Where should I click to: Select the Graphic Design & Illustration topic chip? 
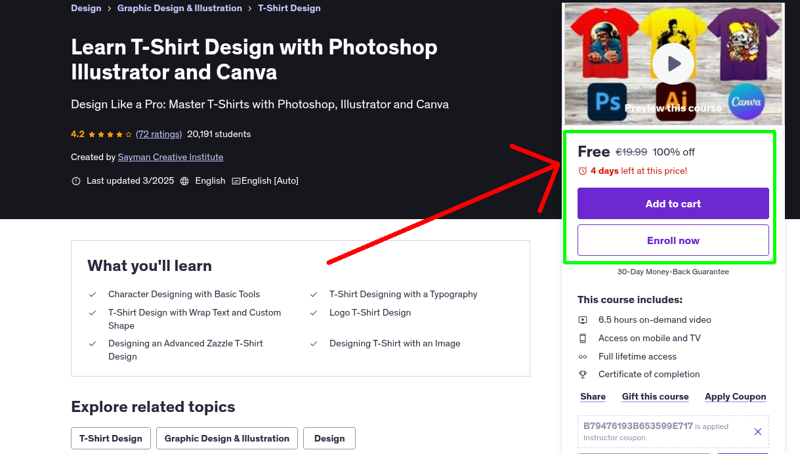227,438
